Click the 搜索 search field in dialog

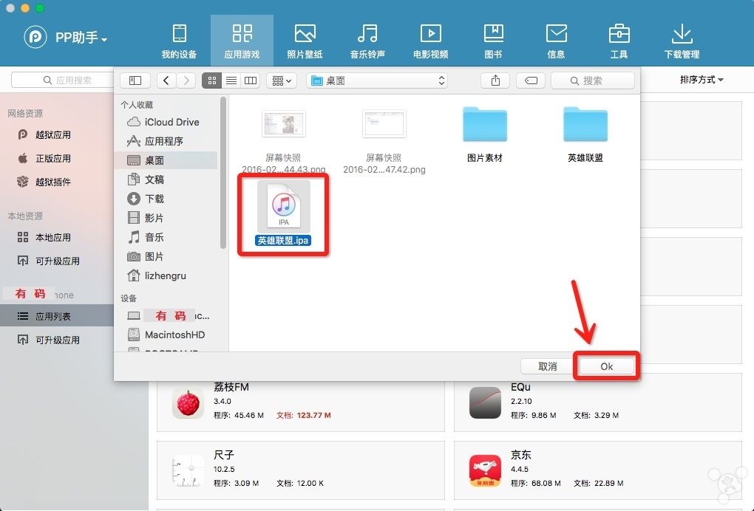tap(593, 80)
